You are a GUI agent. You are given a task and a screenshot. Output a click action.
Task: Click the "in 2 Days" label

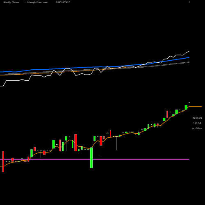[x=197, y=128]
